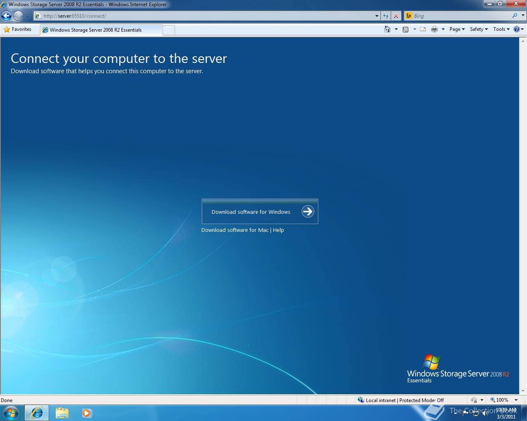This screenshot has height=421, width=527.
Task: Click the taskbar clock showing 3/3/2011
Action: click(x=506, y=413)
